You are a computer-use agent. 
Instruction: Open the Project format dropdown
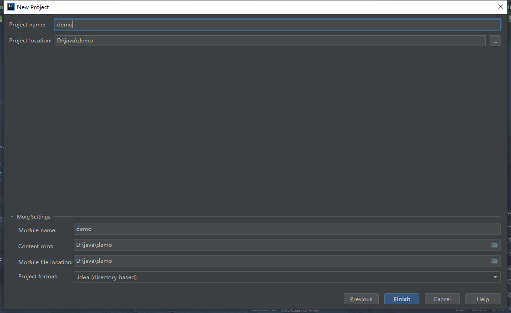287,277
